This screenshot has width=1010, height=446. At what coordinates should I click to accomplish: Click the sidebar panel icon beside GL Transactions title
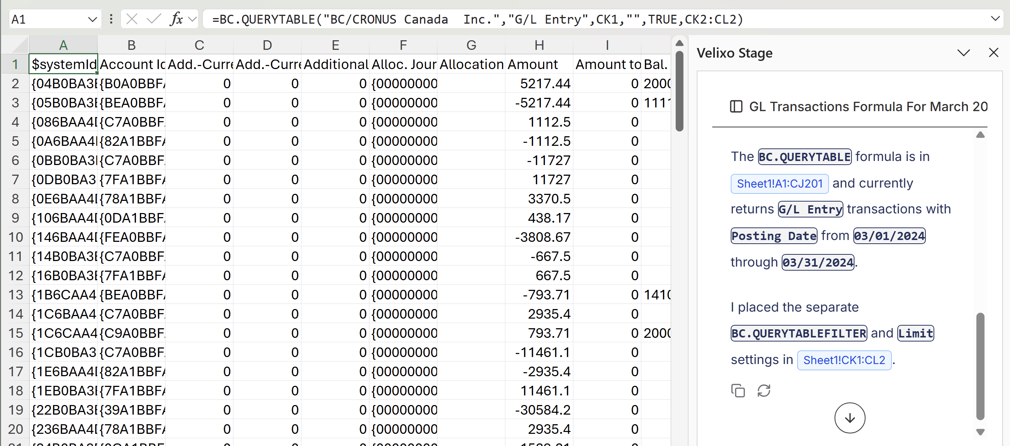click(736, 107)
